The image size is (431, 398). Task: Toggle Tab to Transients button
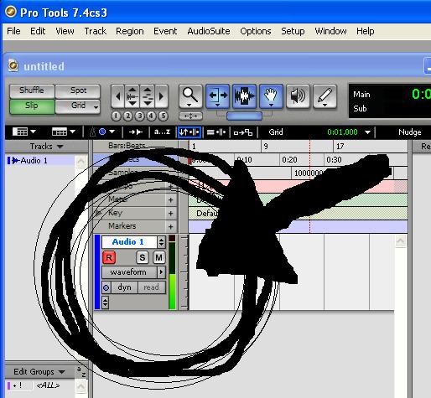(136, 132)
